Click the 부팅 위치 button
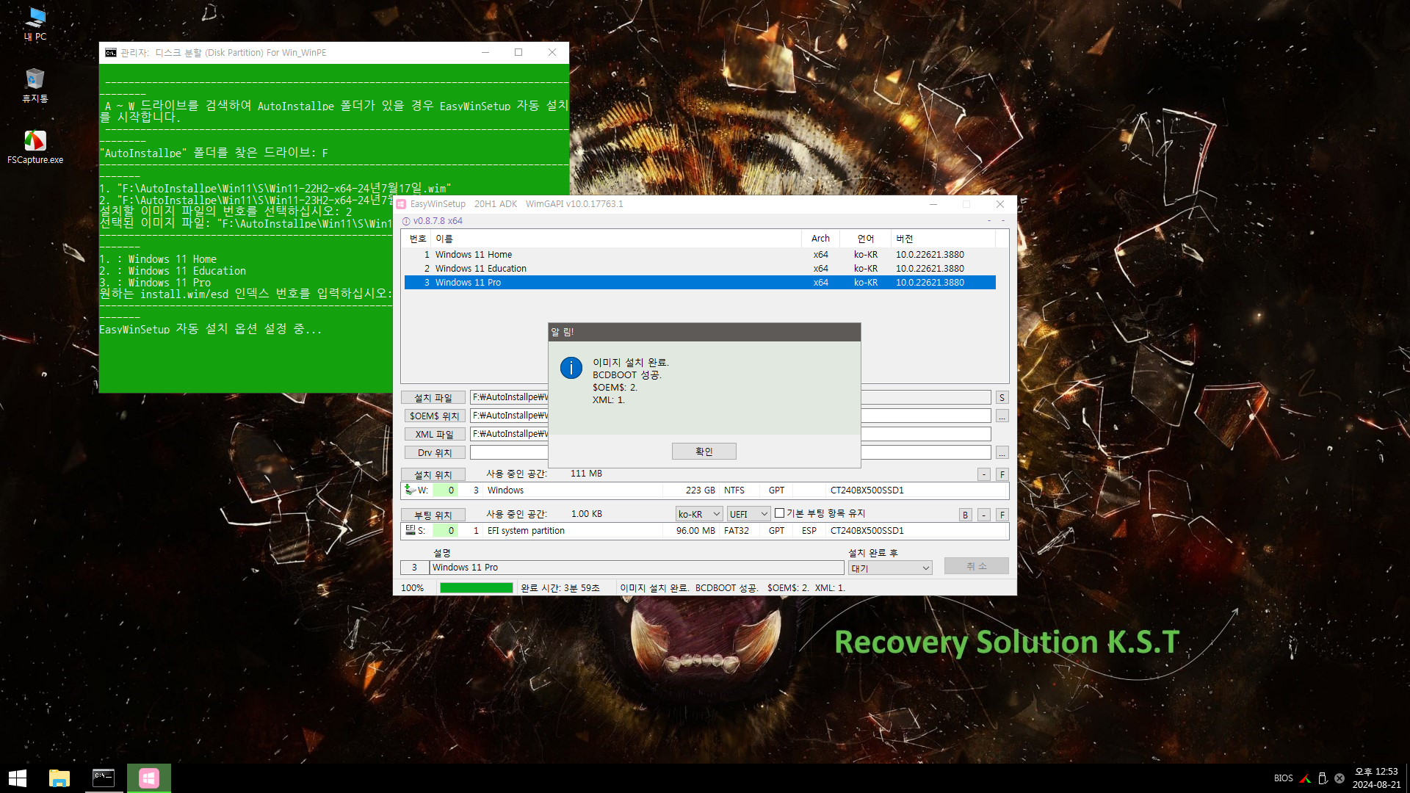The height and width of the screenshot is (793, 1410). click(433, 515)
